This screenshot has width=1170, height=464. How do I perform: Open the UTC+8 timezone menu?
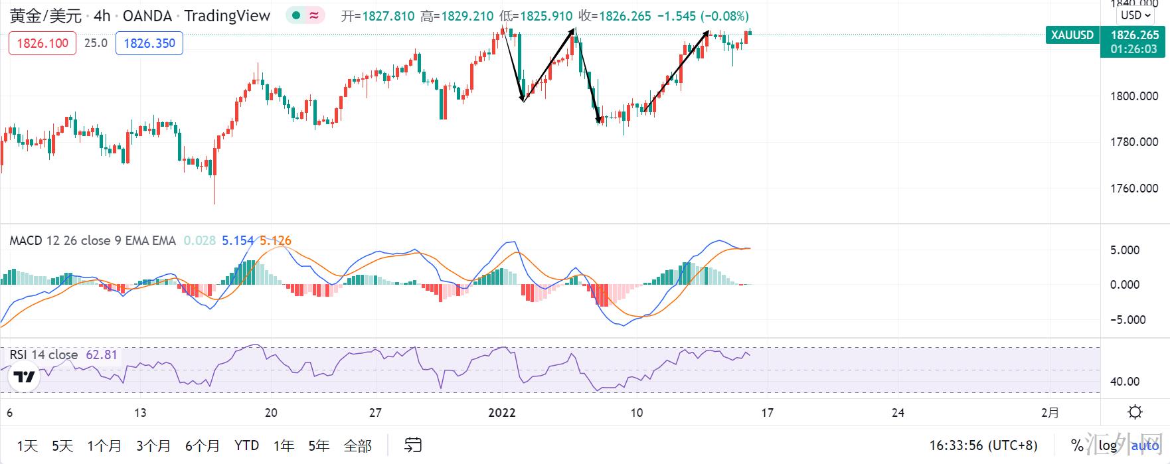click(x=983, y=445)
